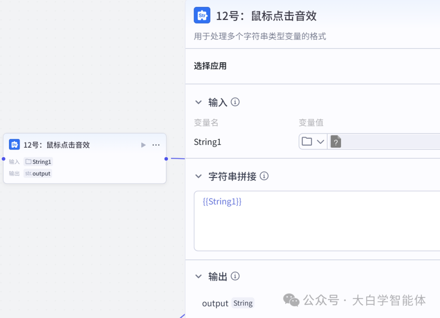Click the Str icon on the canvas node

point(14,145)
